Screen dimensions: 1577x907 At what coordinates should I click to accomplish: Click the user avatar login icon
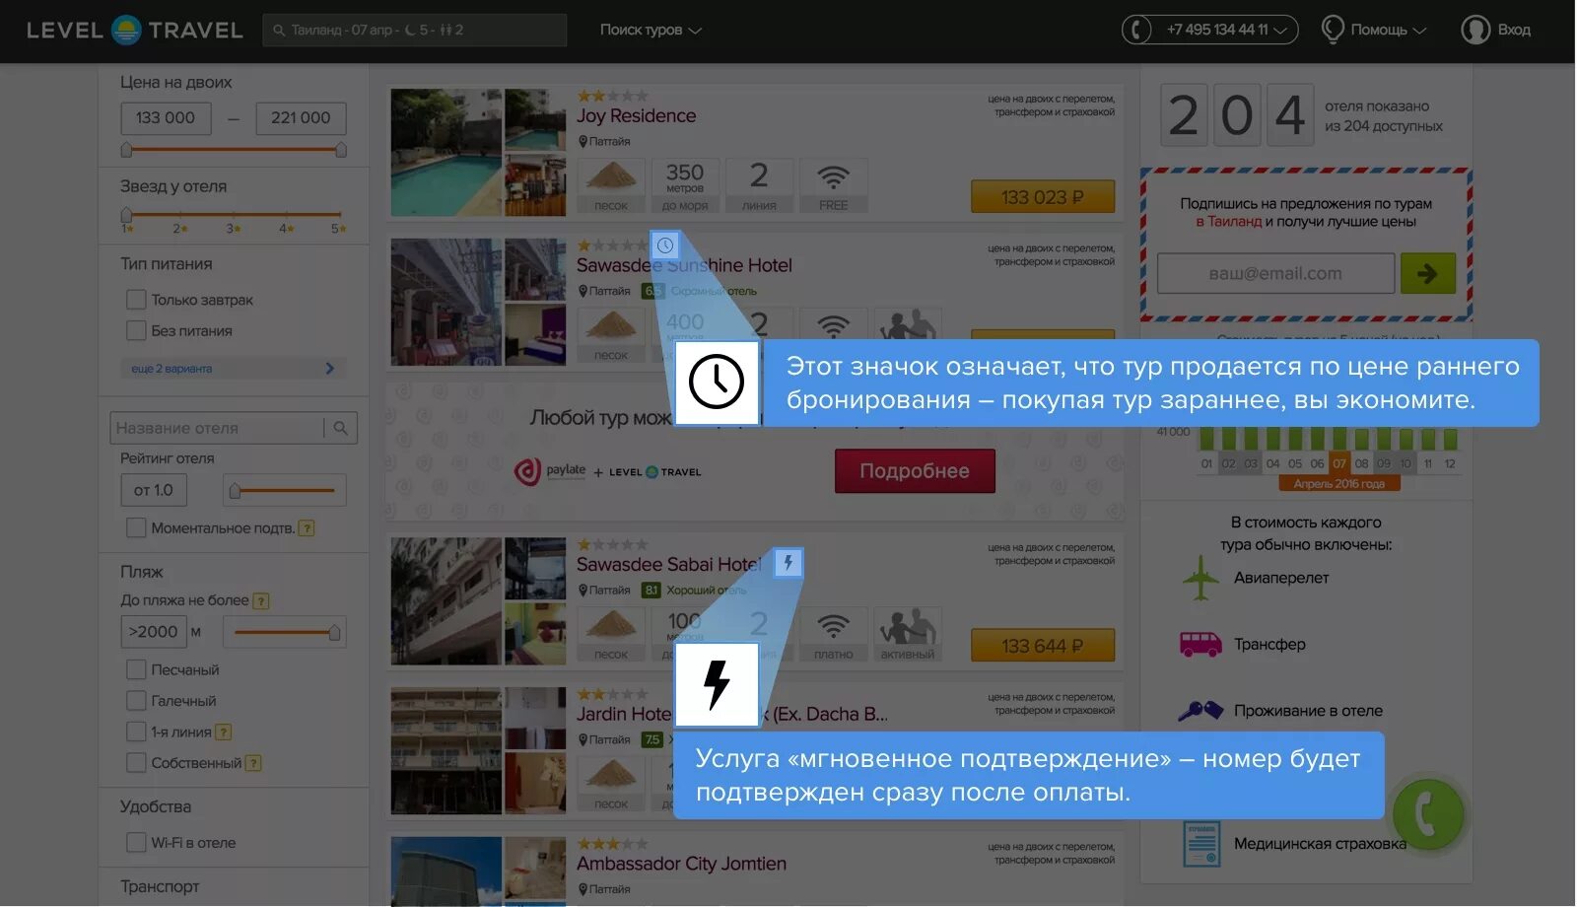(x=1475, y=30)
